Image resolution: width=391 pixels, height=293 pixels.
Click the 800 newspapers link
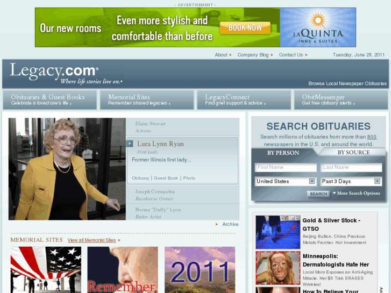tap(372, 137)
